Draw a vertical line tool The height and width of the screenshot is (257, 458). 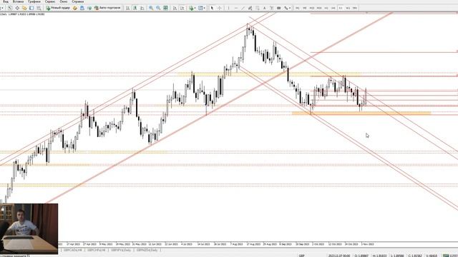229,8
